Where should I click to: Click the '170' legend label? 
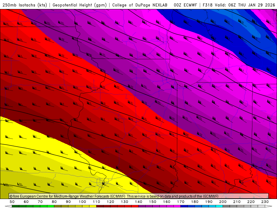tap(181, 202)
